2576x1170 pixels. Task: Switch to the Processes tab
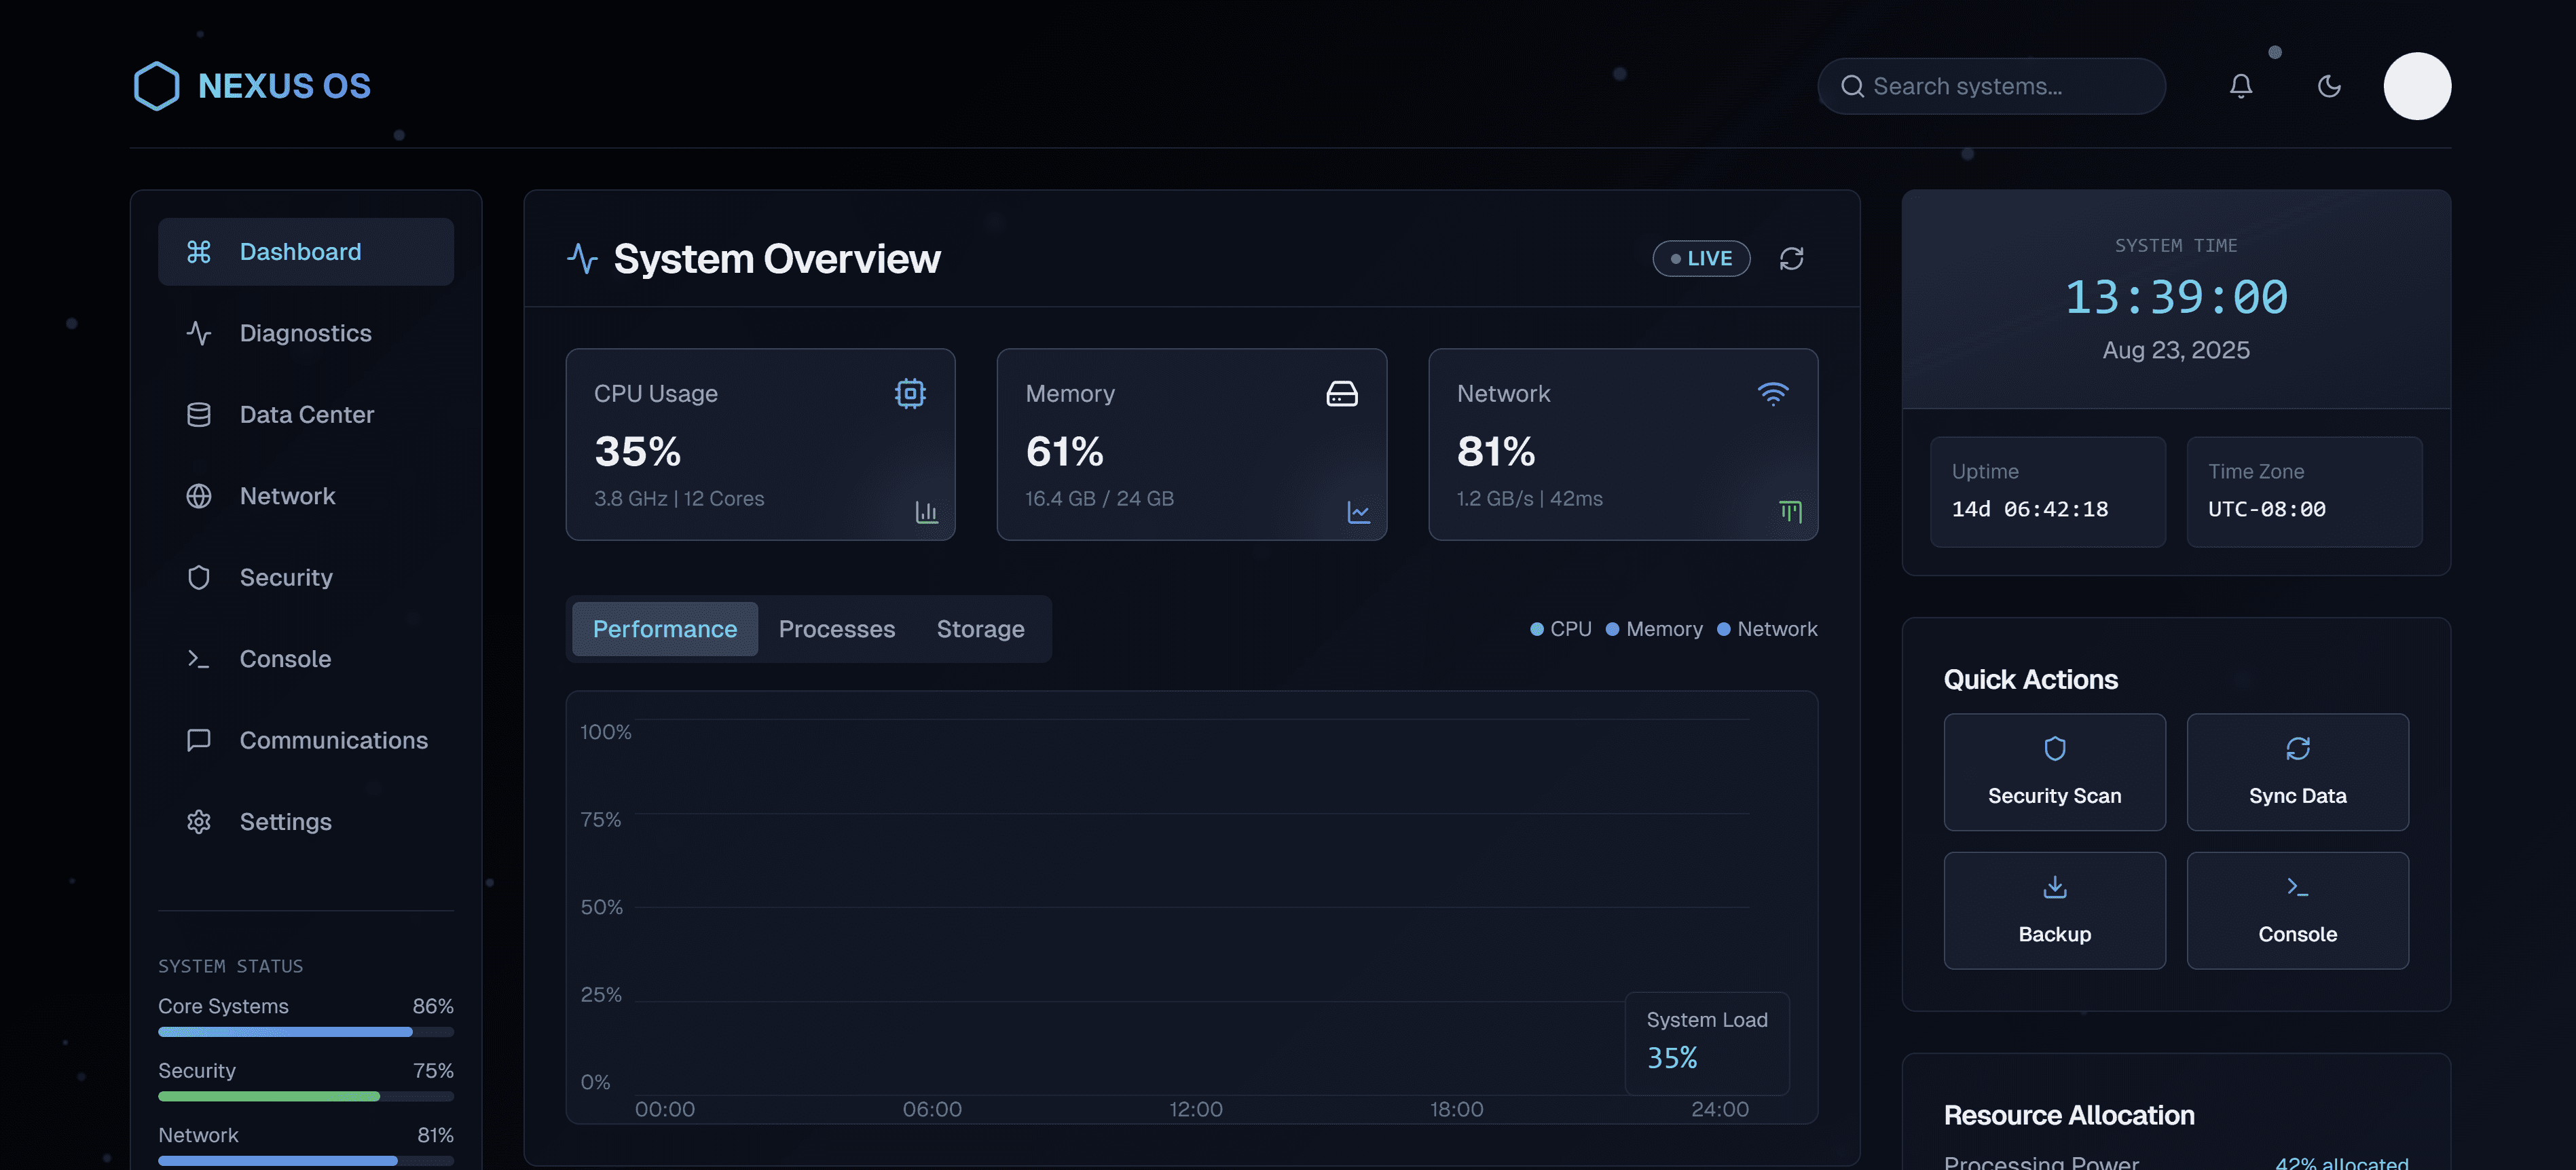[836, 630]
